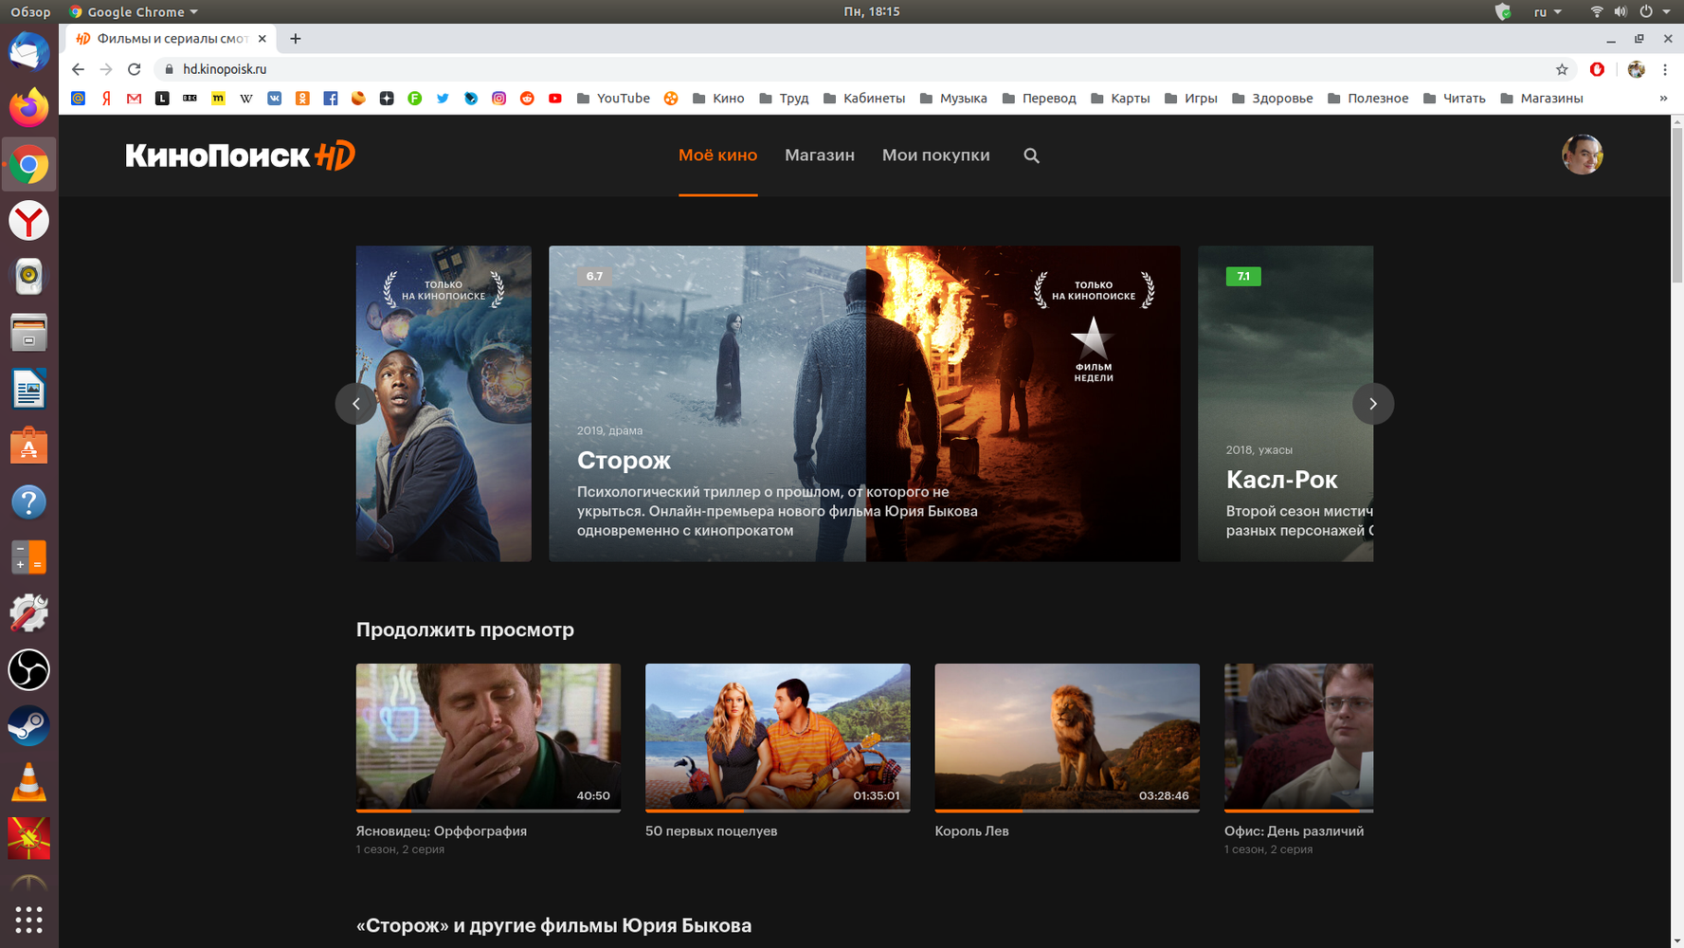Open the user profile avatar
The height and width of the screenshot is (948, 1684).
click(x=1582, y=155)
